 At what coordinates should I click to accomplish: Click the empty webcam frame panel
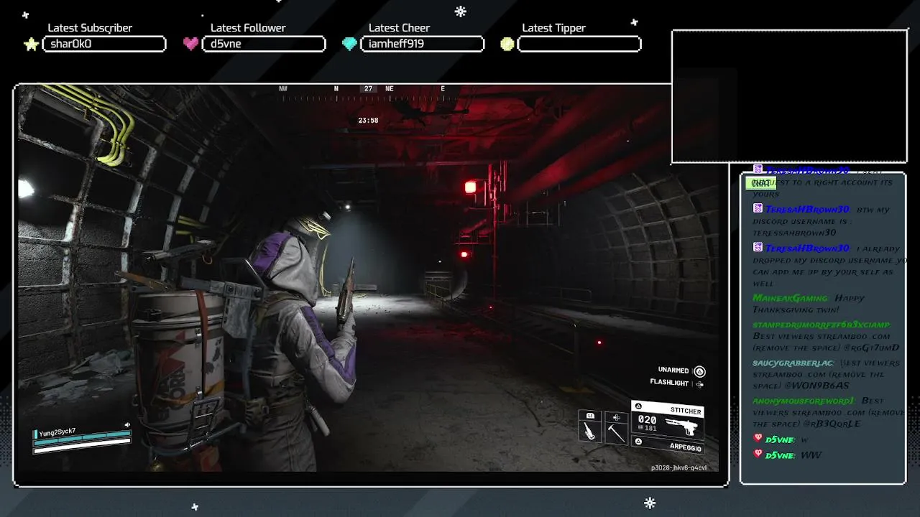click(x=789, y=96)
